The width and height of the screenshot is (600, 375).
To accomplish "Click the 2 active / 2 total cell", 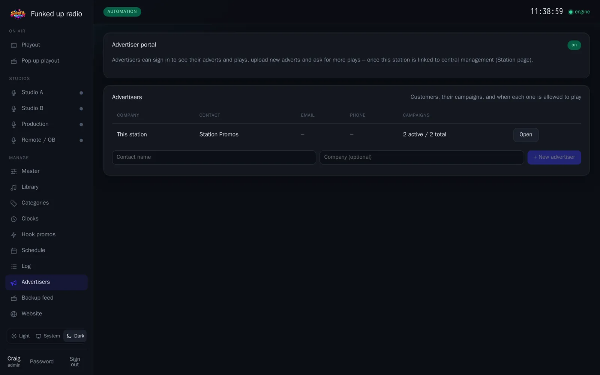I will (424, 135).
